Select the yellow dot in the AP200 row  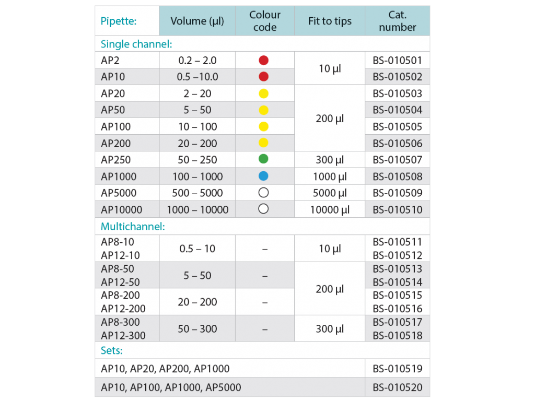pyautogui.click(x=263, y=143)
